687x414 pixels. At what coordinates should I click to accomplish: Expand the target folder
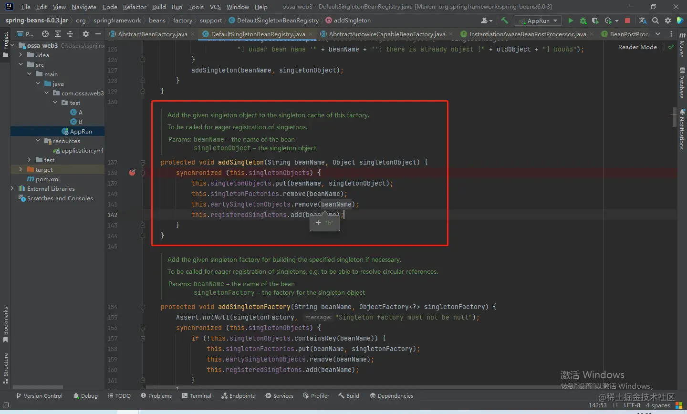[x=21, y=169]
